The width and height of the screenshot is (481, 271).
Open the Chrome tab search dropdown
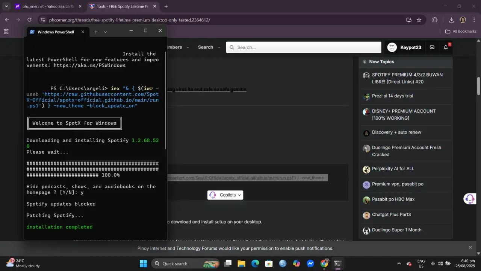click(6, 6)
